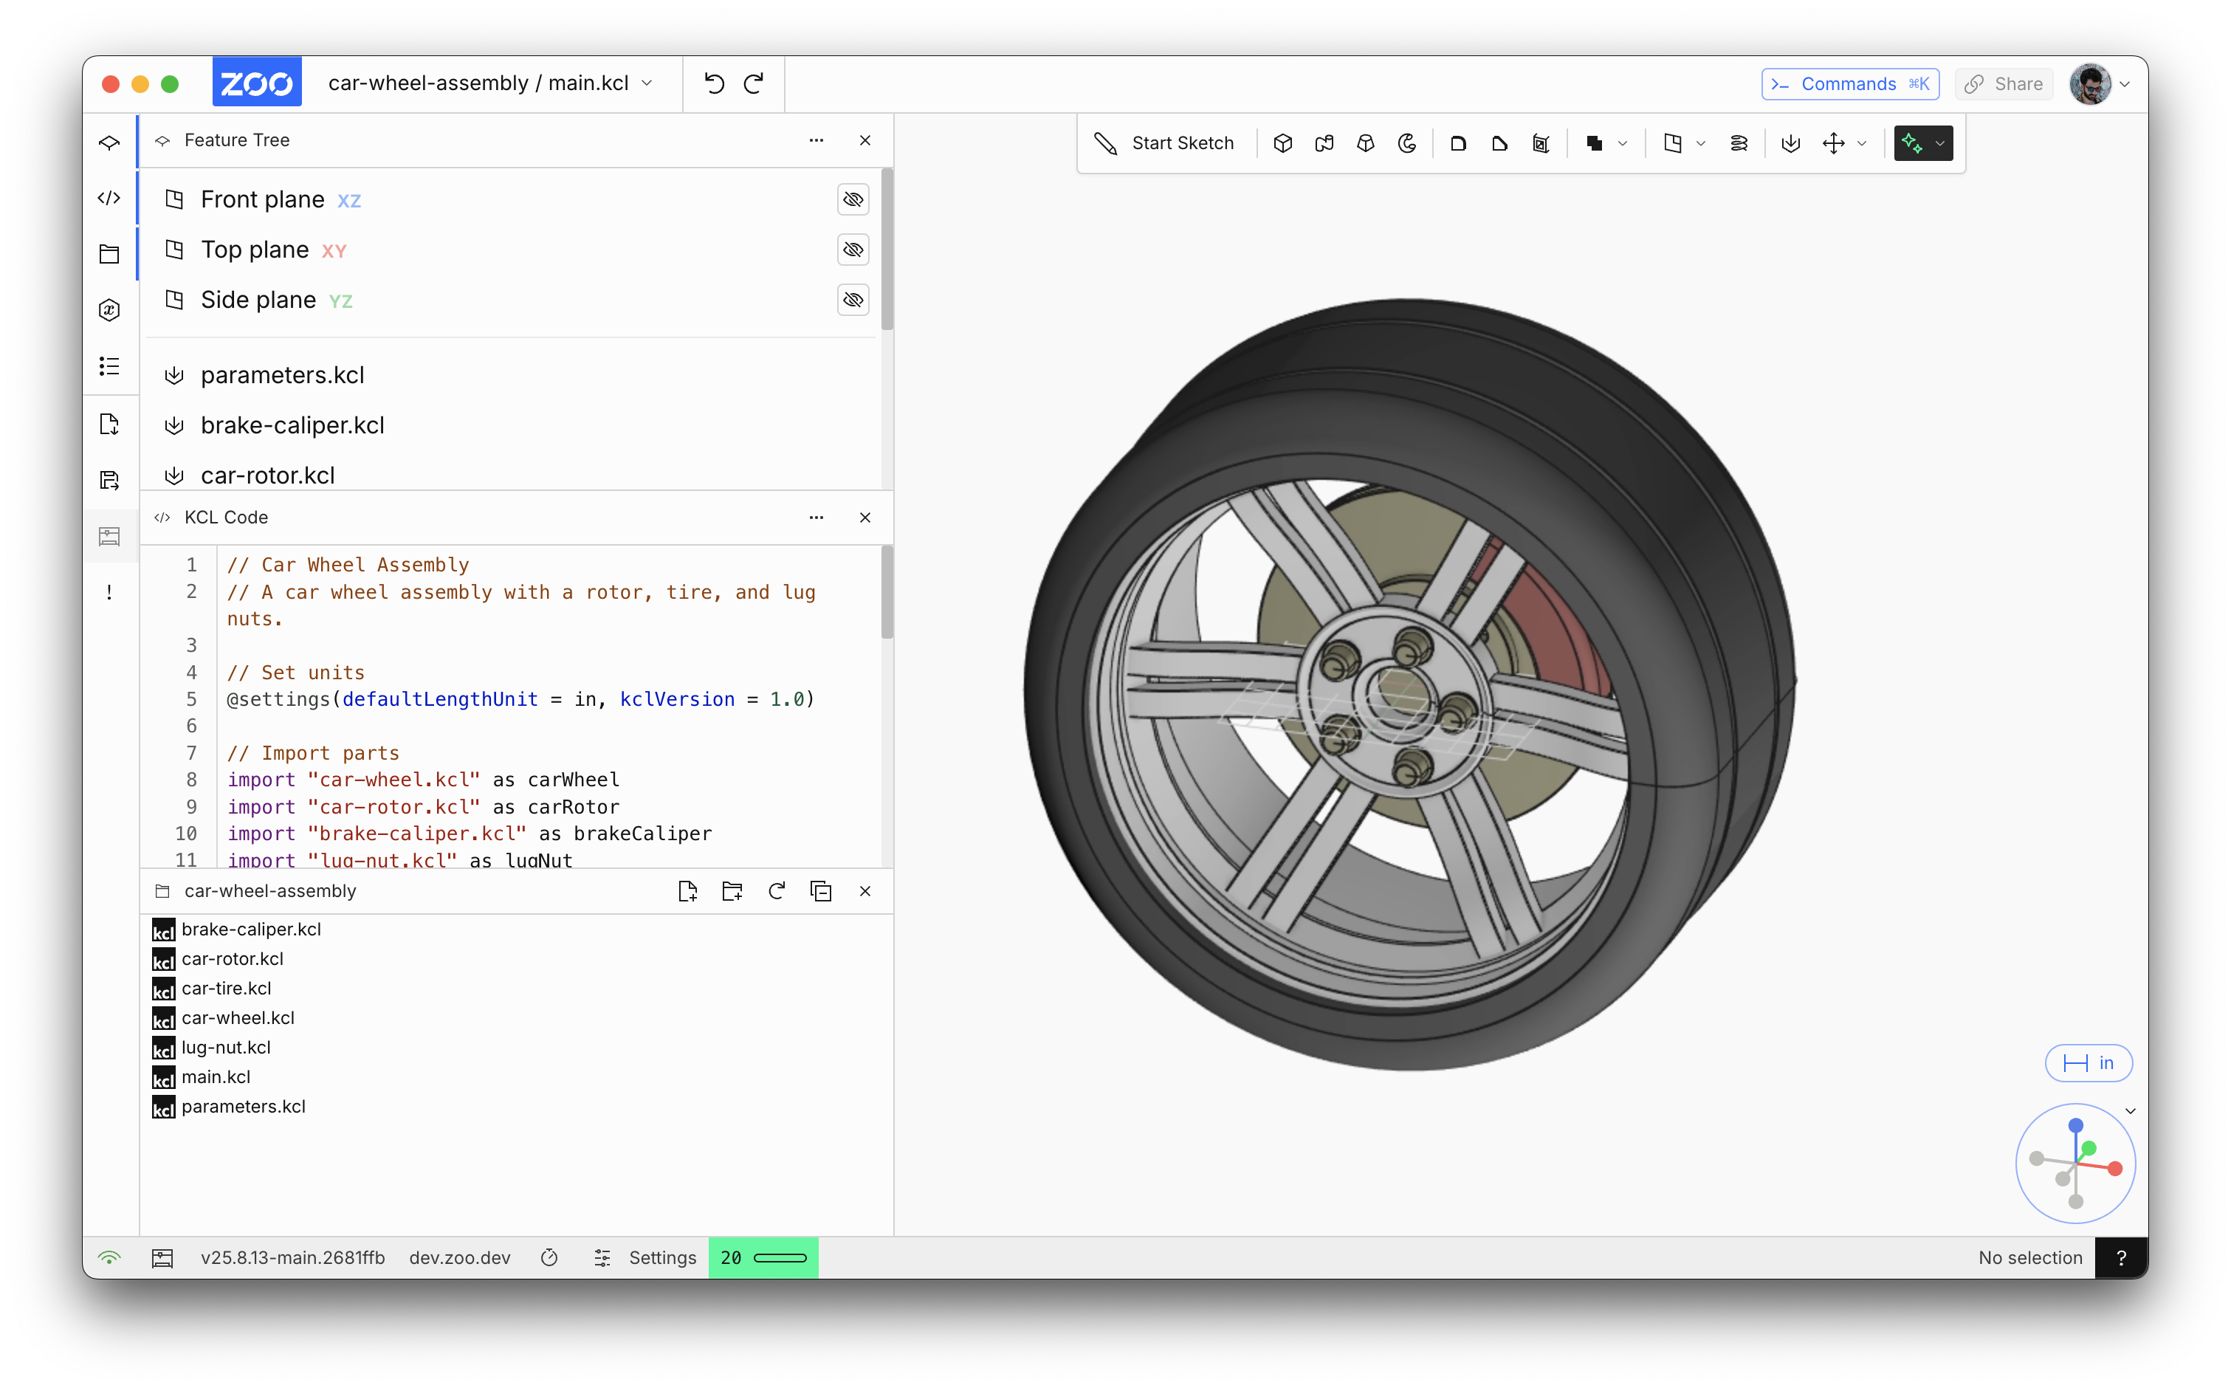
Task: Click the green progress bar indicator
Action: (x=780, y=1257)
